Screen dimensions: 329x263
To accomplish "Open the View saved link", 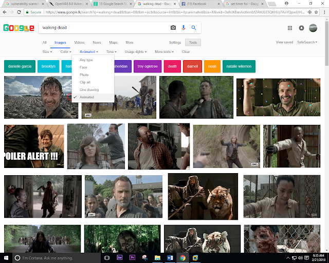I will pyautogui.click(x=284, y=42).
